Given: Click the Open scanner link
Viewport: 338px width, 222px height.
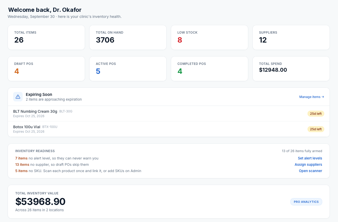Looking at the screenshot, I should pyautogui.click(x=310, y=171).
